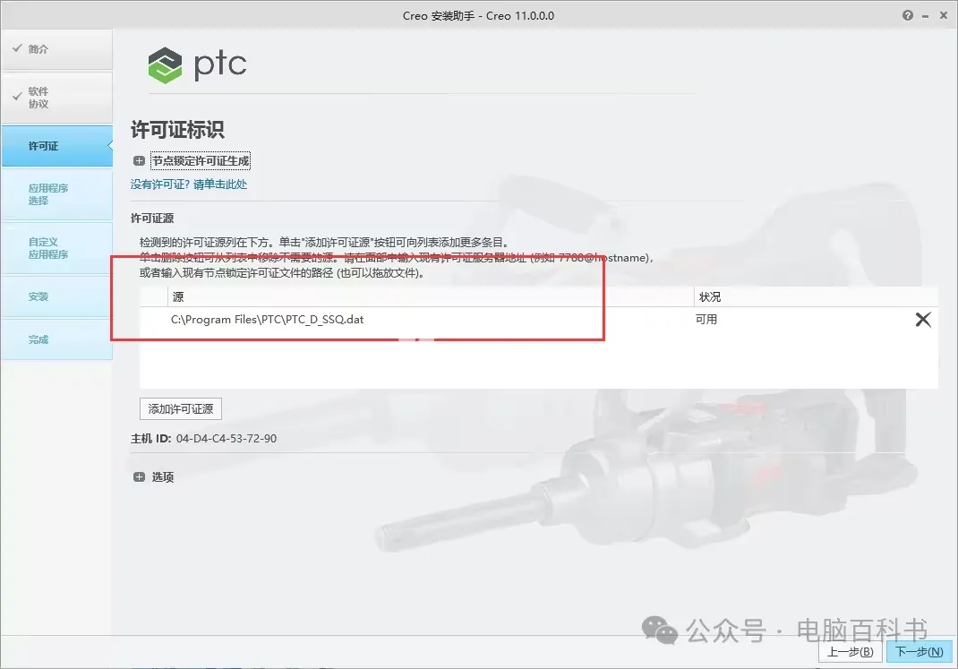Image resolution: width=958 pixels, height=669 pixels.
Task: Open the 软件协议 step
Action: (56, 97)
